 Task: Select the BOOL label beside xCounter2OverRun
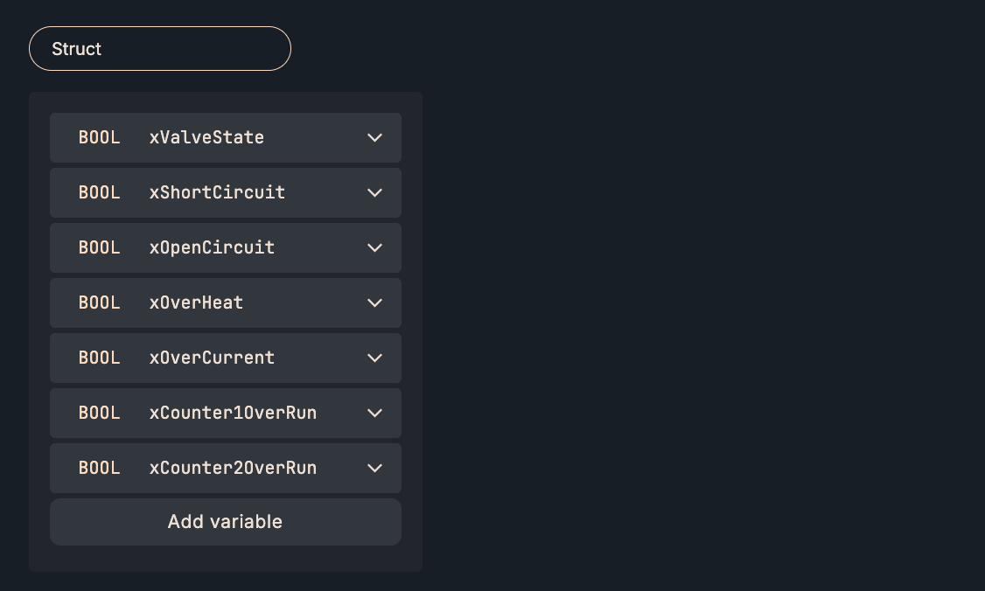(100, 468)
